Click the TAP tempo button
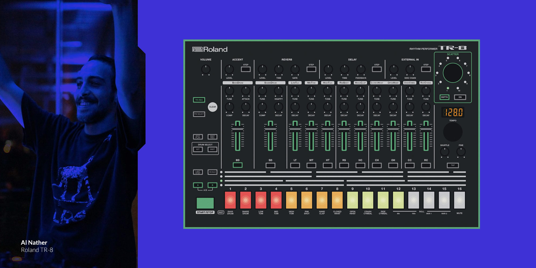 [x=453, y=165]
